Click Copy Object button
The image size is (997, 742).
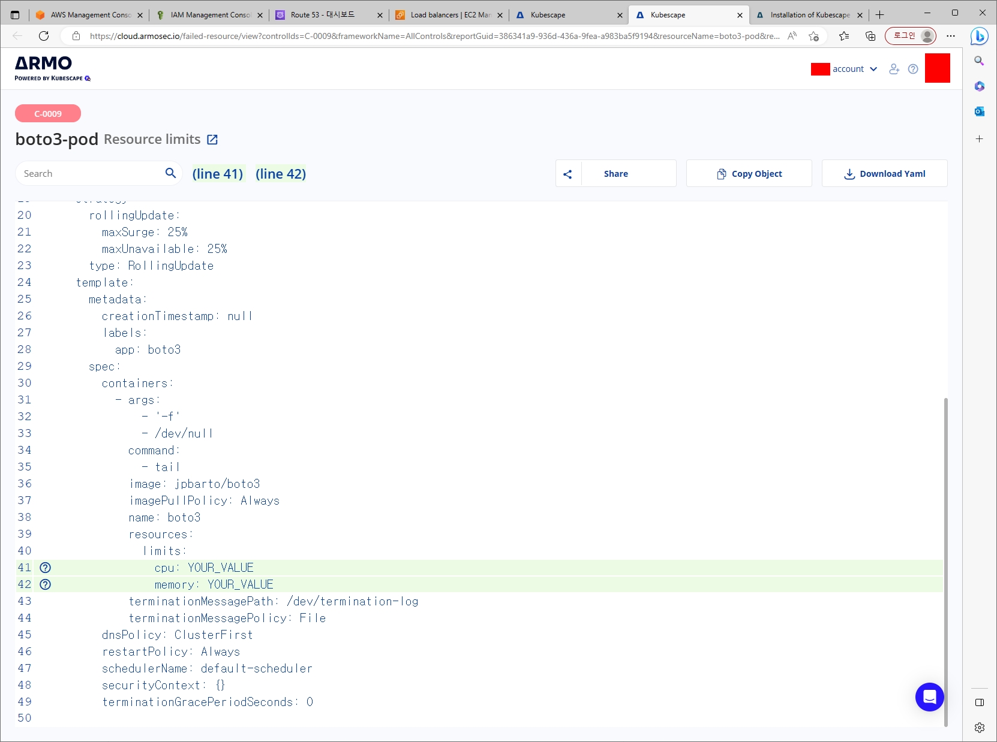[749, 174]
